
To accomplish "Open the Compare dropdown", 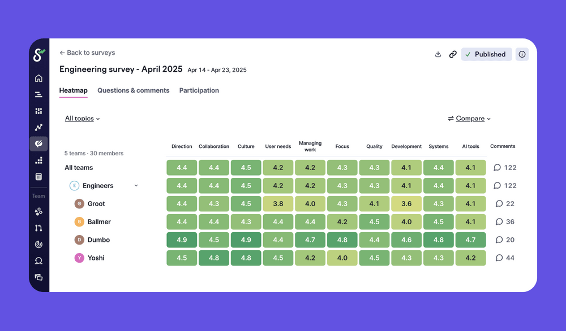I will point(469,119).
